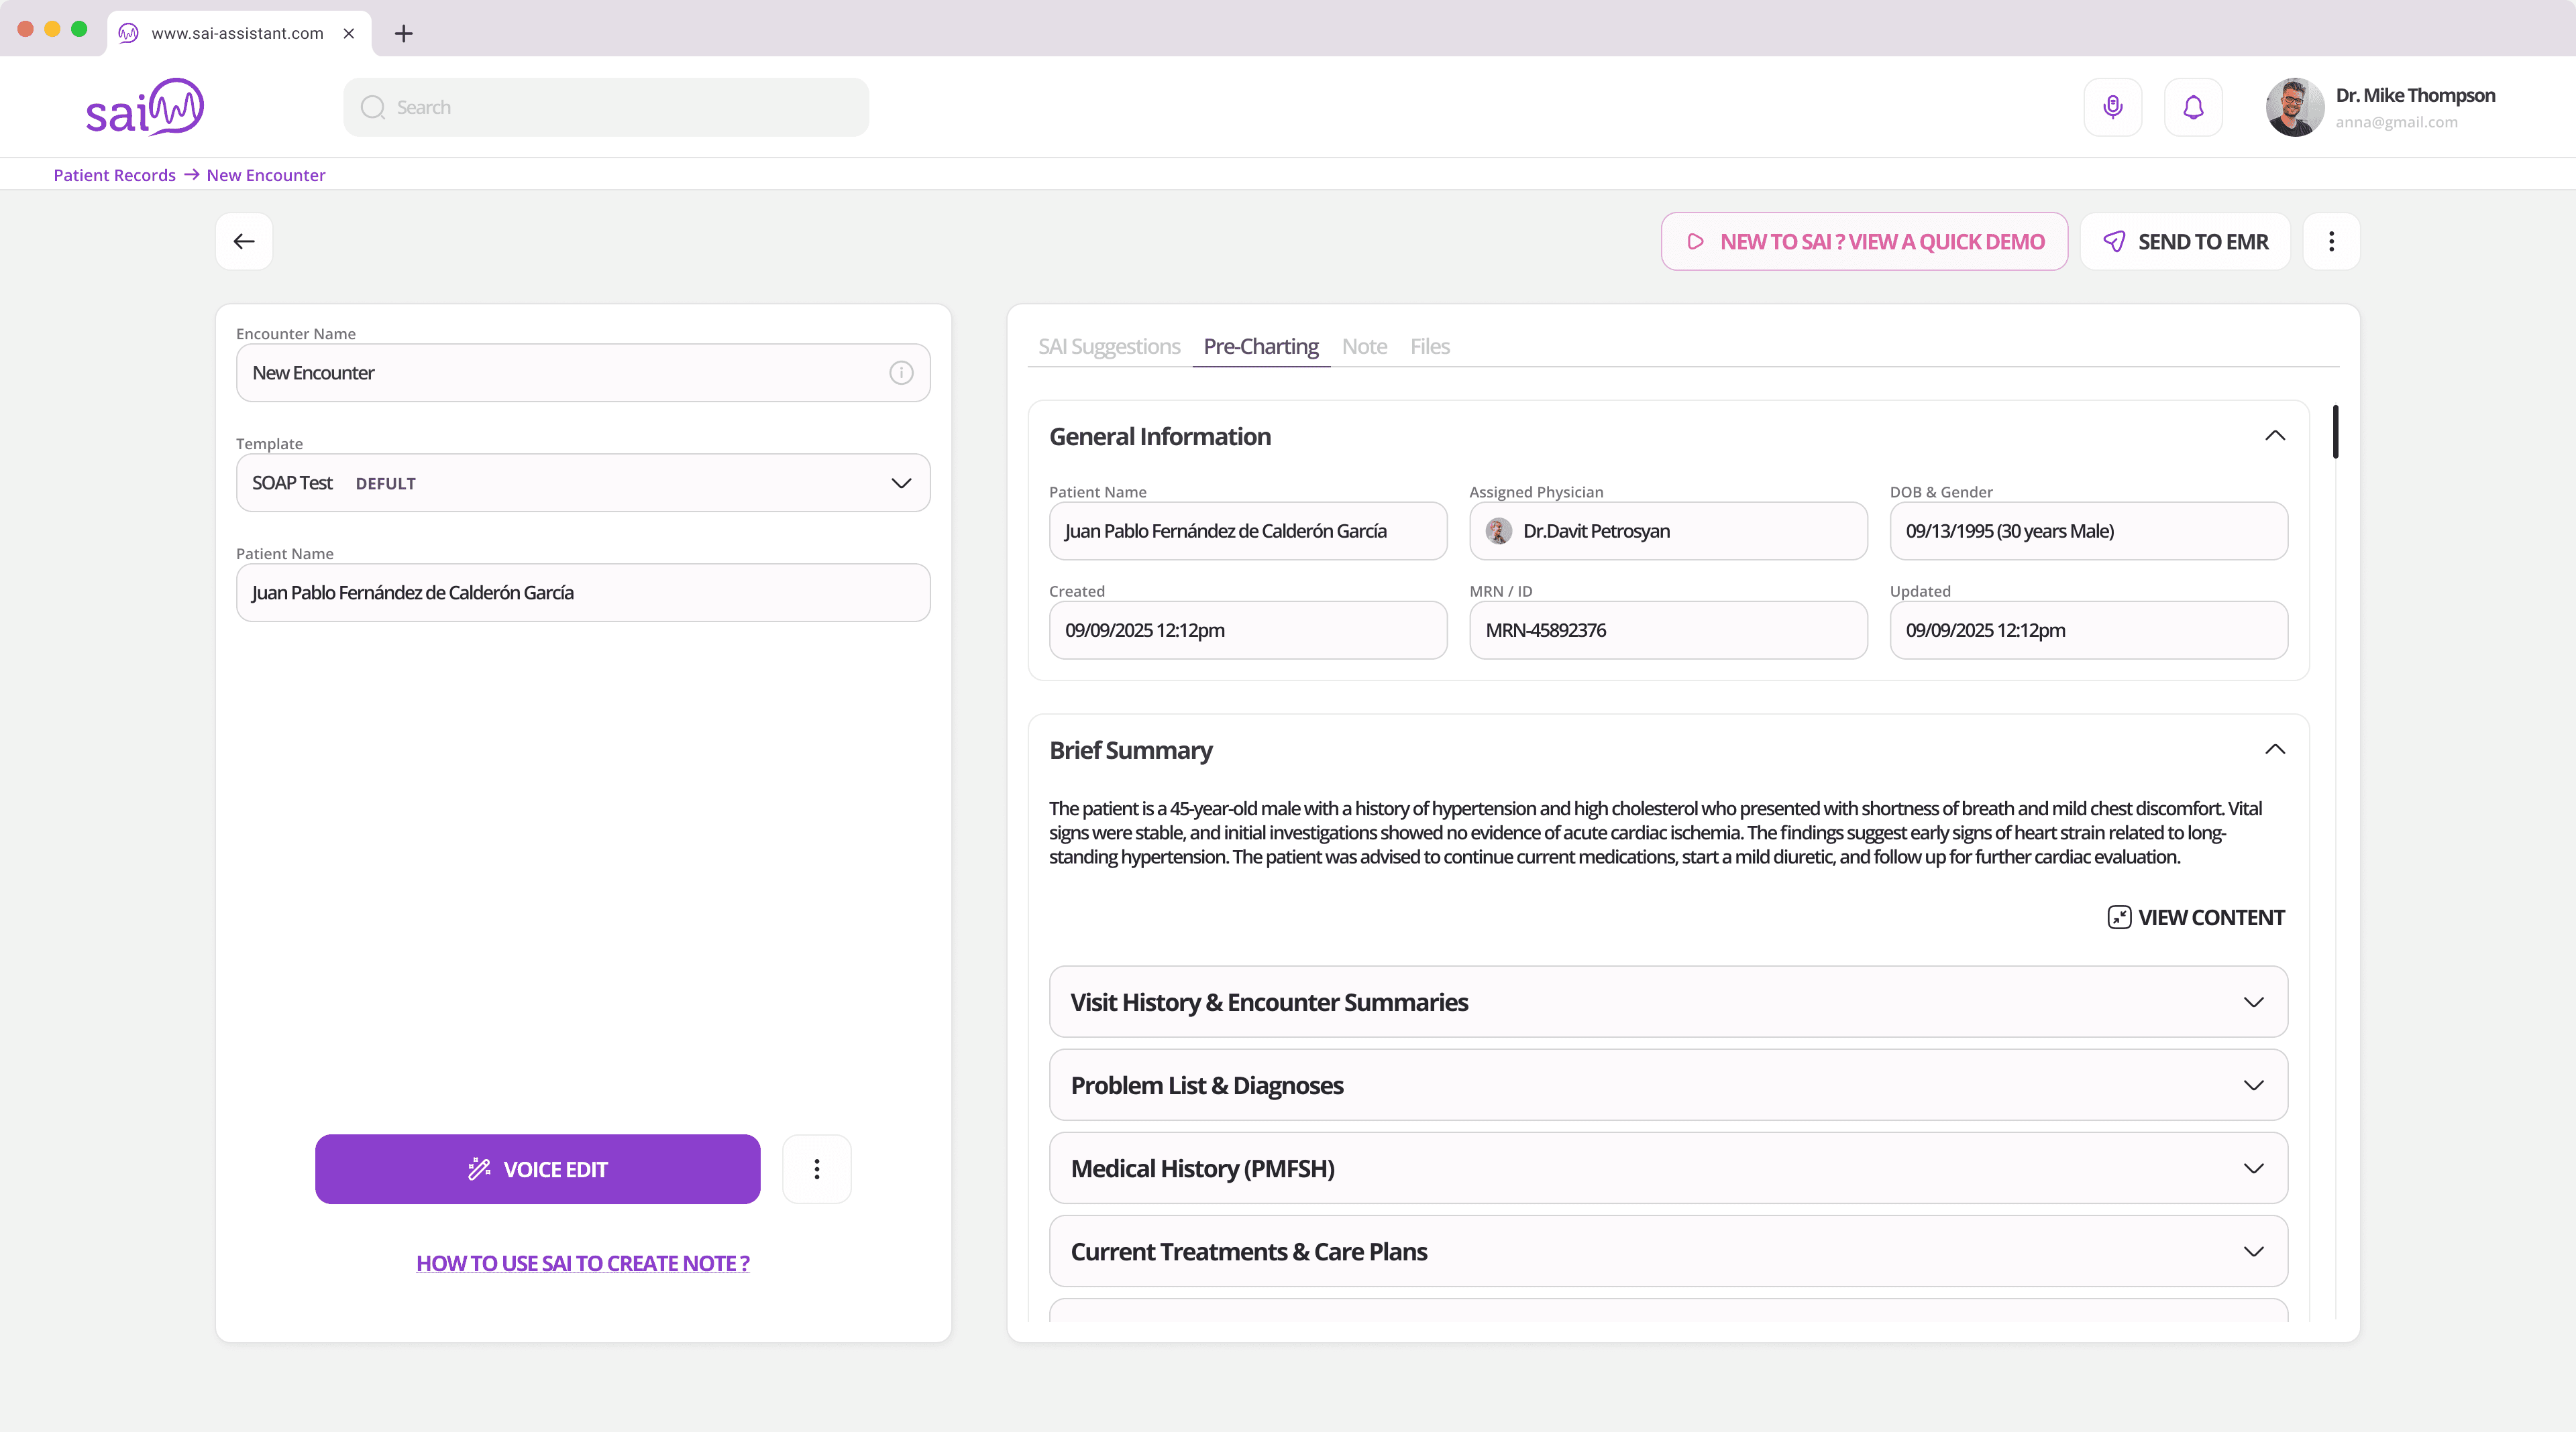Click info icon in Encounter Name field
The height and width of the screenshot is (1432, 2576).
[x=901, y=373]
